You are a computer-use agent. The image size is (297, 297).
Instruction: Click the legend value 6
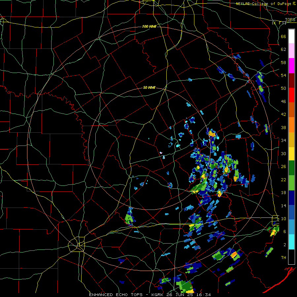pyautogui.click(x=284, y=232)
